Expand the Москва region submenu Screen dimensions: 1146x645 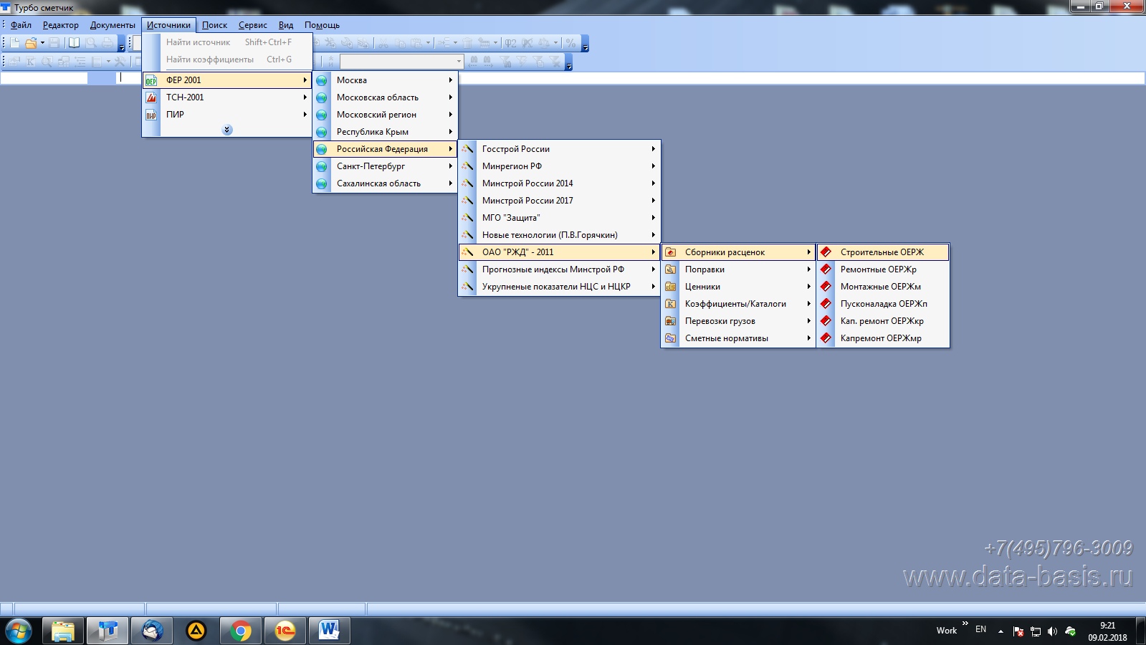(385, 80)
